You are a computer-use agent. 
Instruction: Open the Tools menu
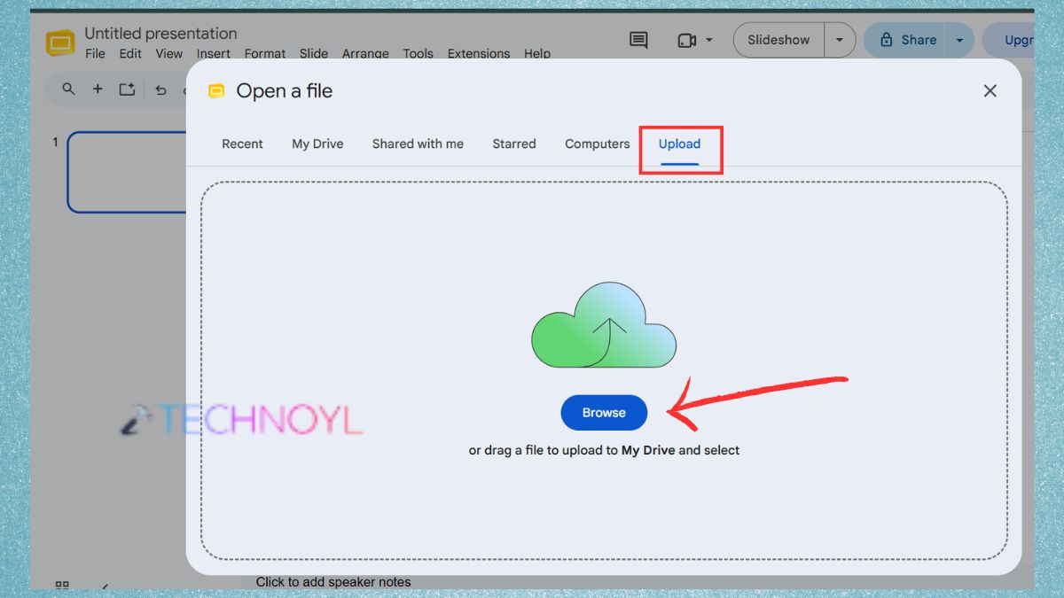tap(419, 53)
